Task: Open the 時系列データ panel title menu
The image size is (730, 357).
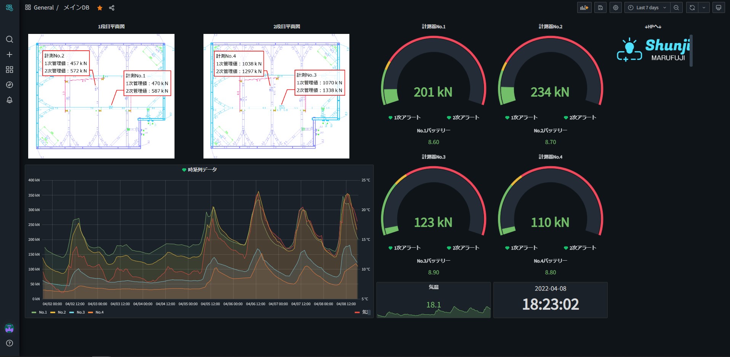Action: point(202,170)
